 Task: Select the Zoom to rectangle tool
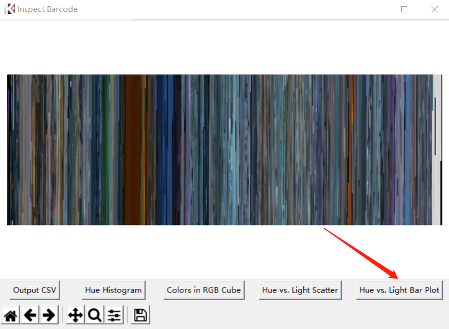tap(95, 315)
